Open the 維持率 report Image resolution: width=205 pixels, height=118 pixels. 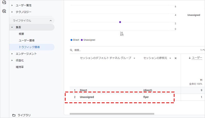pos(20,67)
